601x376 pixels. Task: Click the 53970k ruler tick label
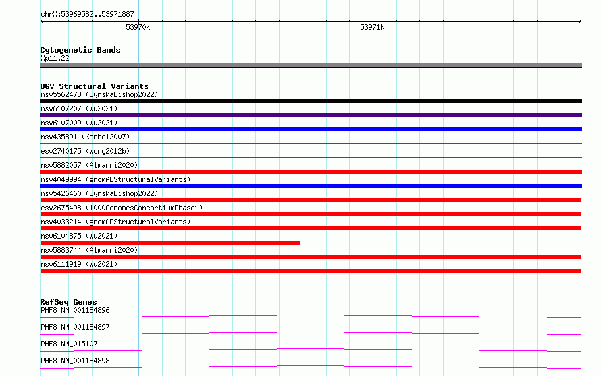click(138, 27)
